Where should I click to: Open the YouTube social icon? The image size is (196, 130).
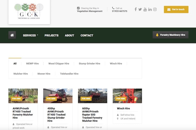tap(145, 9)
